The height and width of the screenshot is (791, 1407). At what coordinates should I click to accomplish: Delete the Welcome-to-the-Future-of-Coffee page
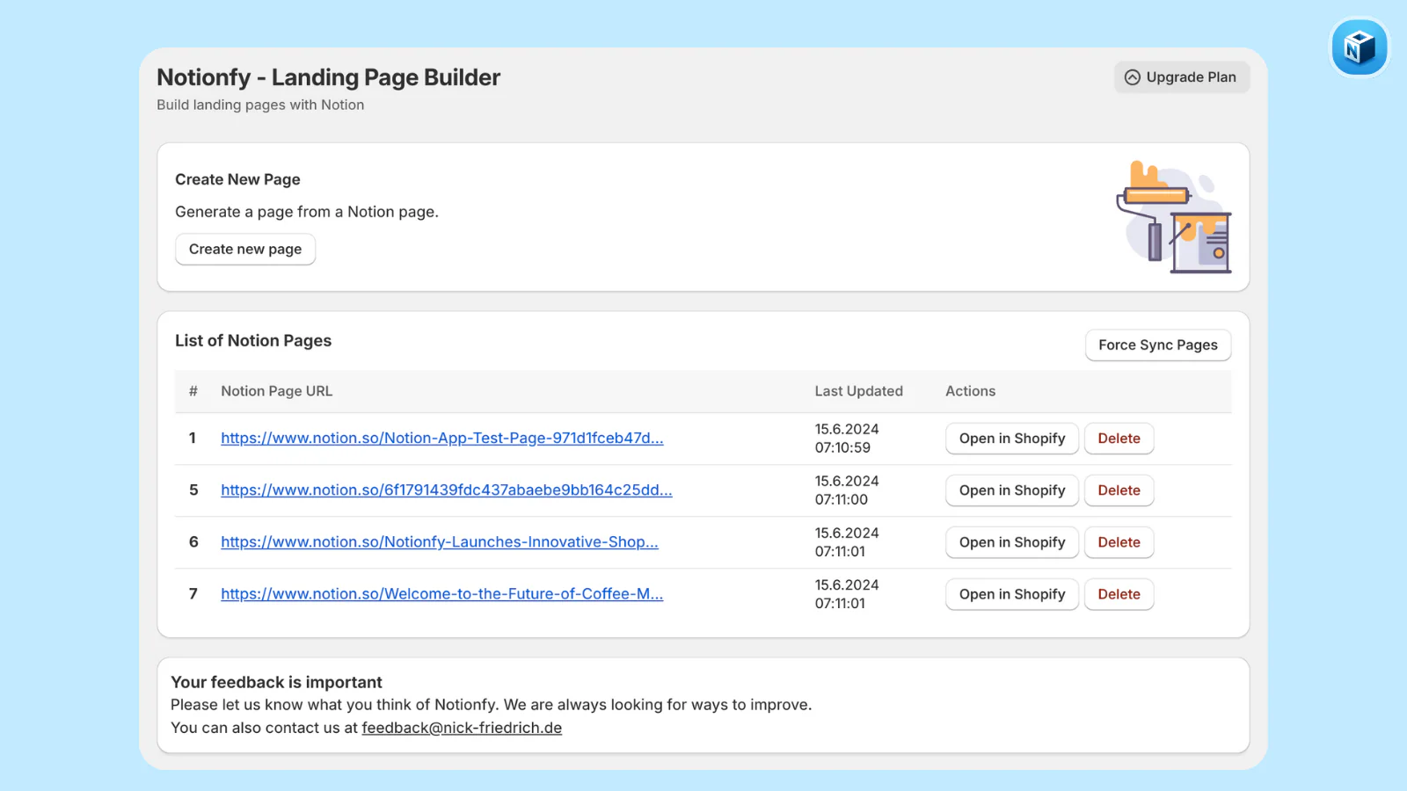click(1119, 594)
